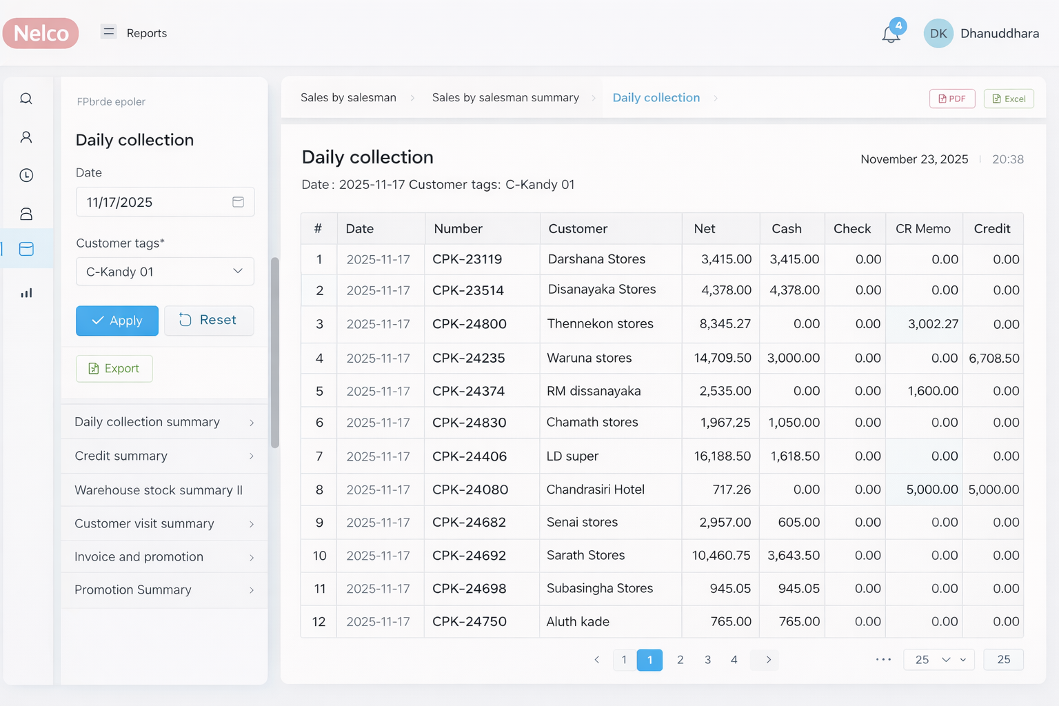Toggle the hamburger menu icon
The image size is (1059, 706).
(x=108, y=32)
